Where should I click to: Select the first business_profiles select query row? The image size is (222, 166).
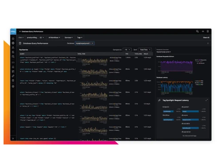(86, 61)
